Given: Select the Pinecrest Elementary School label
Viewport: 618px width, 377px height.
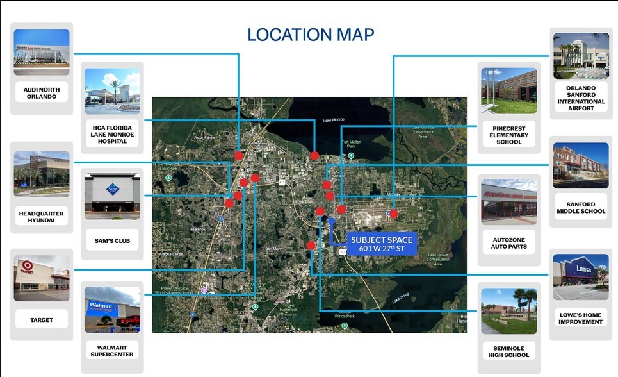Looking at the screenshot, I should tap(509, 135).
